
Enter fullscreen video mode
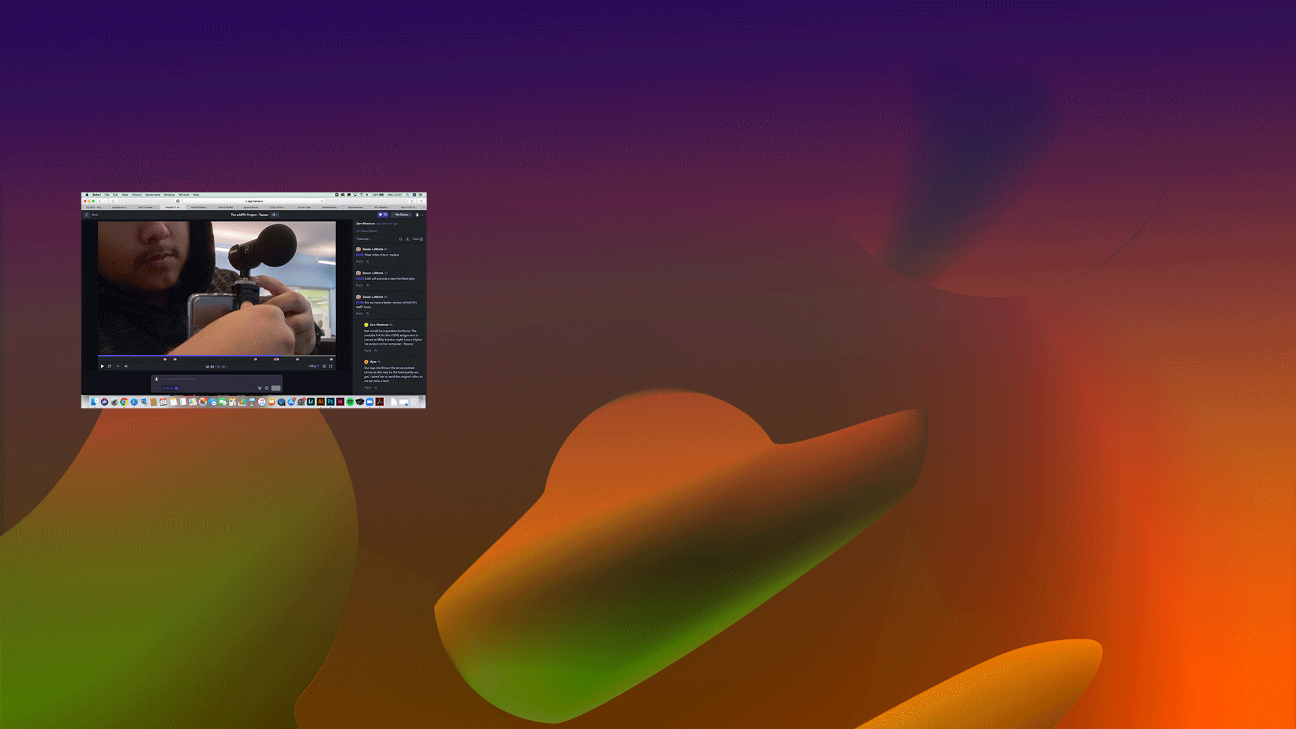(331, 367)
